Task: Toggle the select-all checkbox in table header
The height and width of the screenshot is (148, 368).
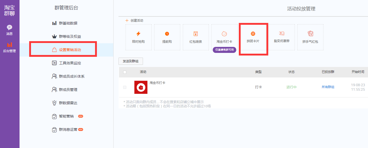Action: (x=125, y=72)
